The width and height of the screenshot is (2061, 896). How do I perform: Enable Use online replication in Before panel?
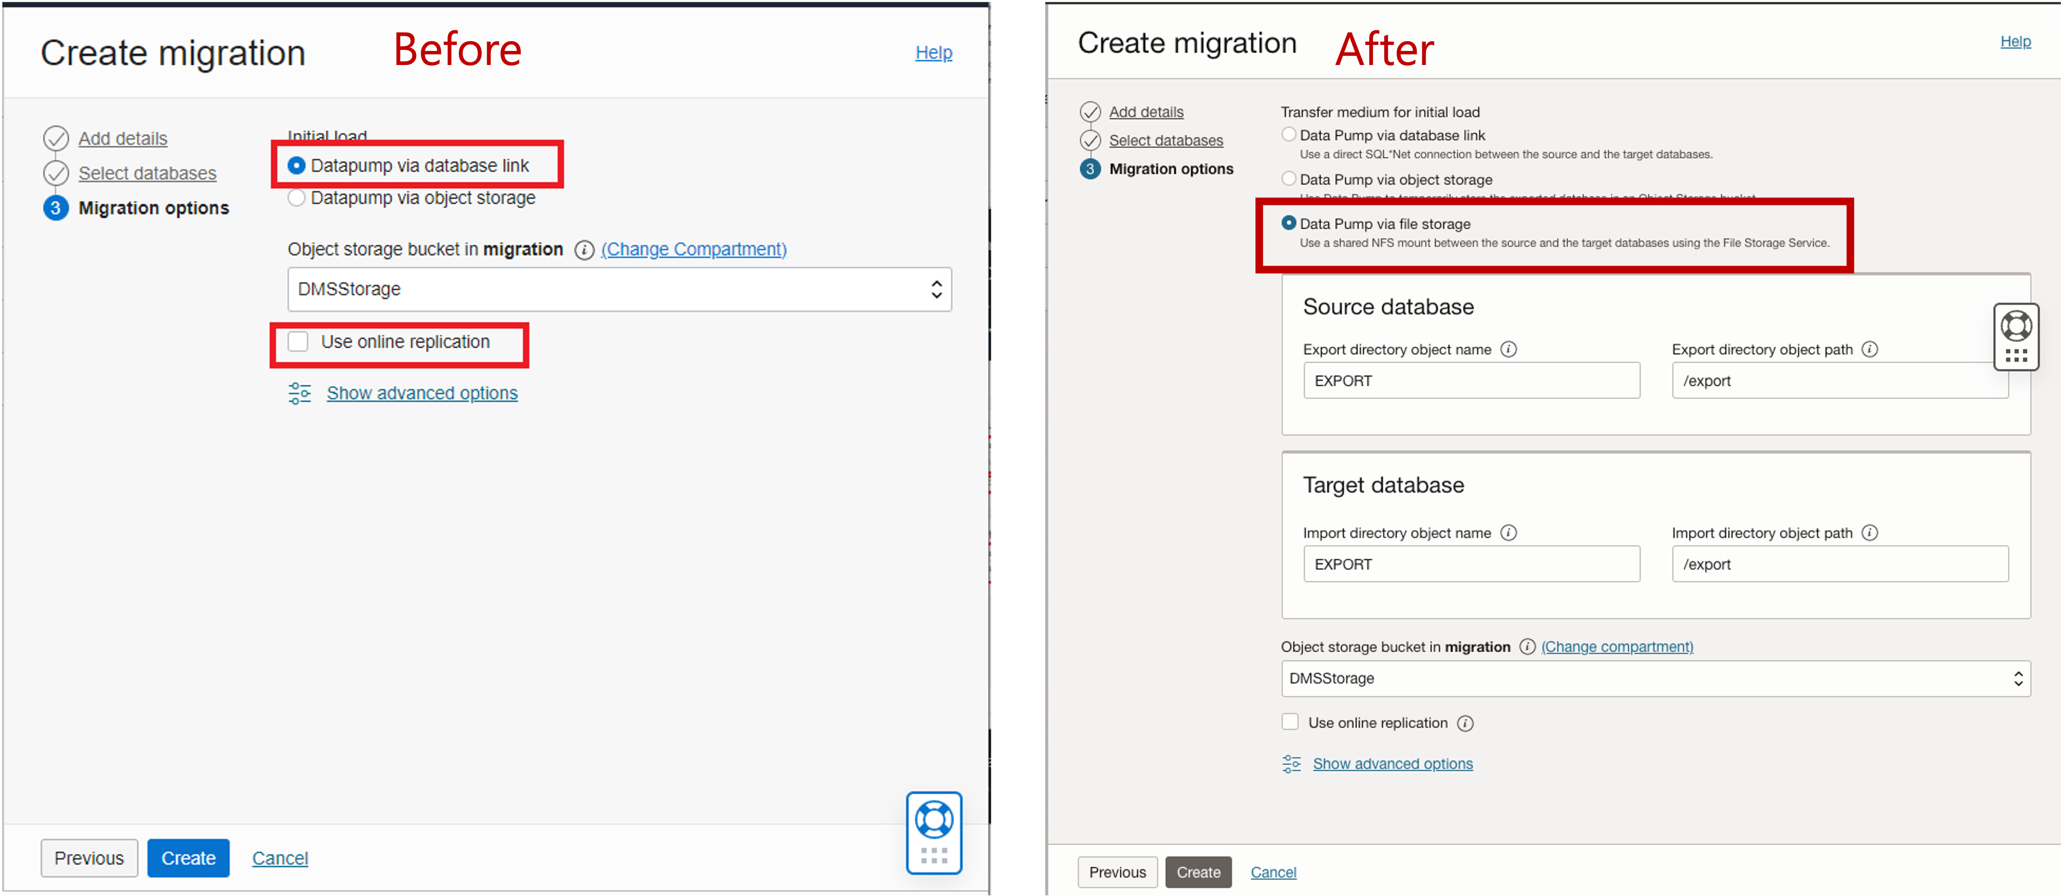(x=297, y=342)
